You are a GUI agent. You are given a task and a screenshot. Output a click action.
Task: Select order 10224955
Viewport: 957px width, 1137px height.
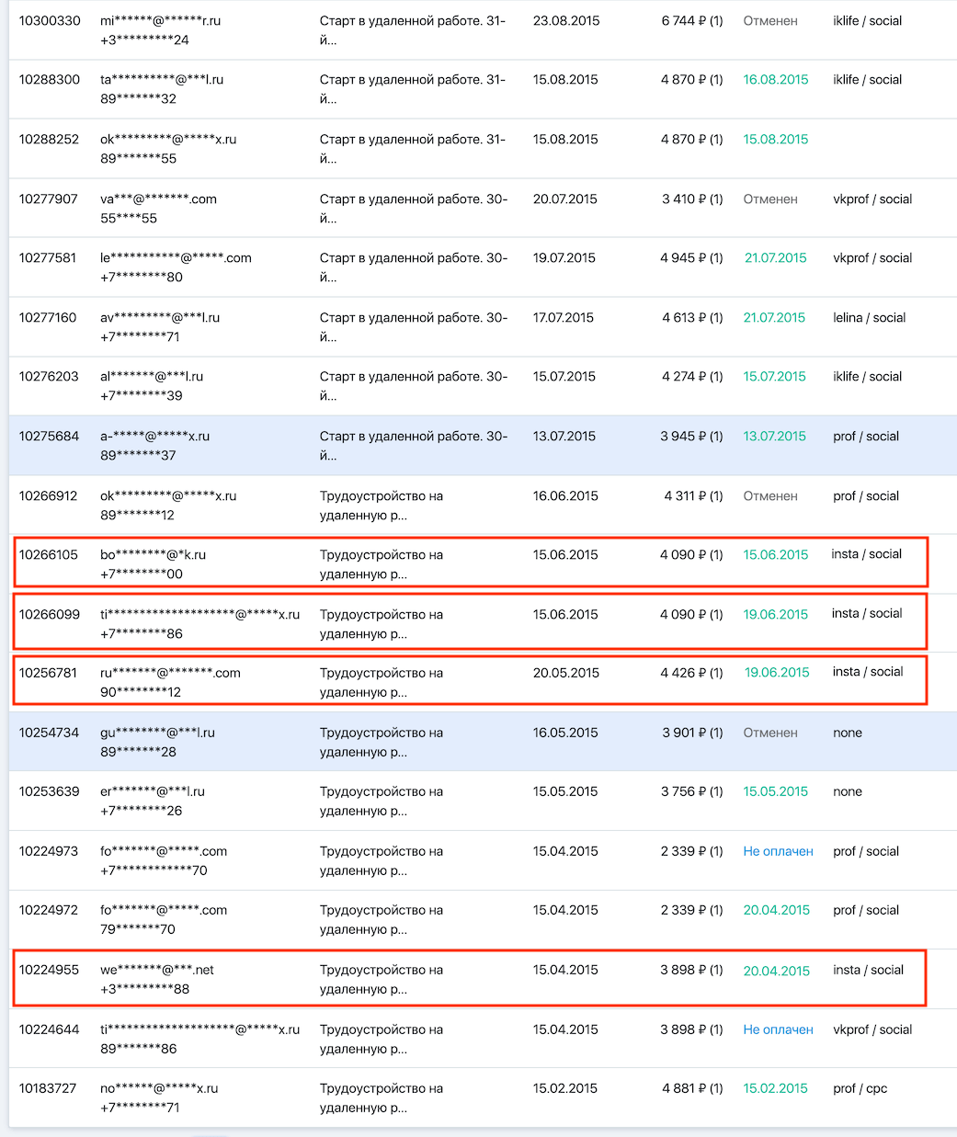click(50, 970)
